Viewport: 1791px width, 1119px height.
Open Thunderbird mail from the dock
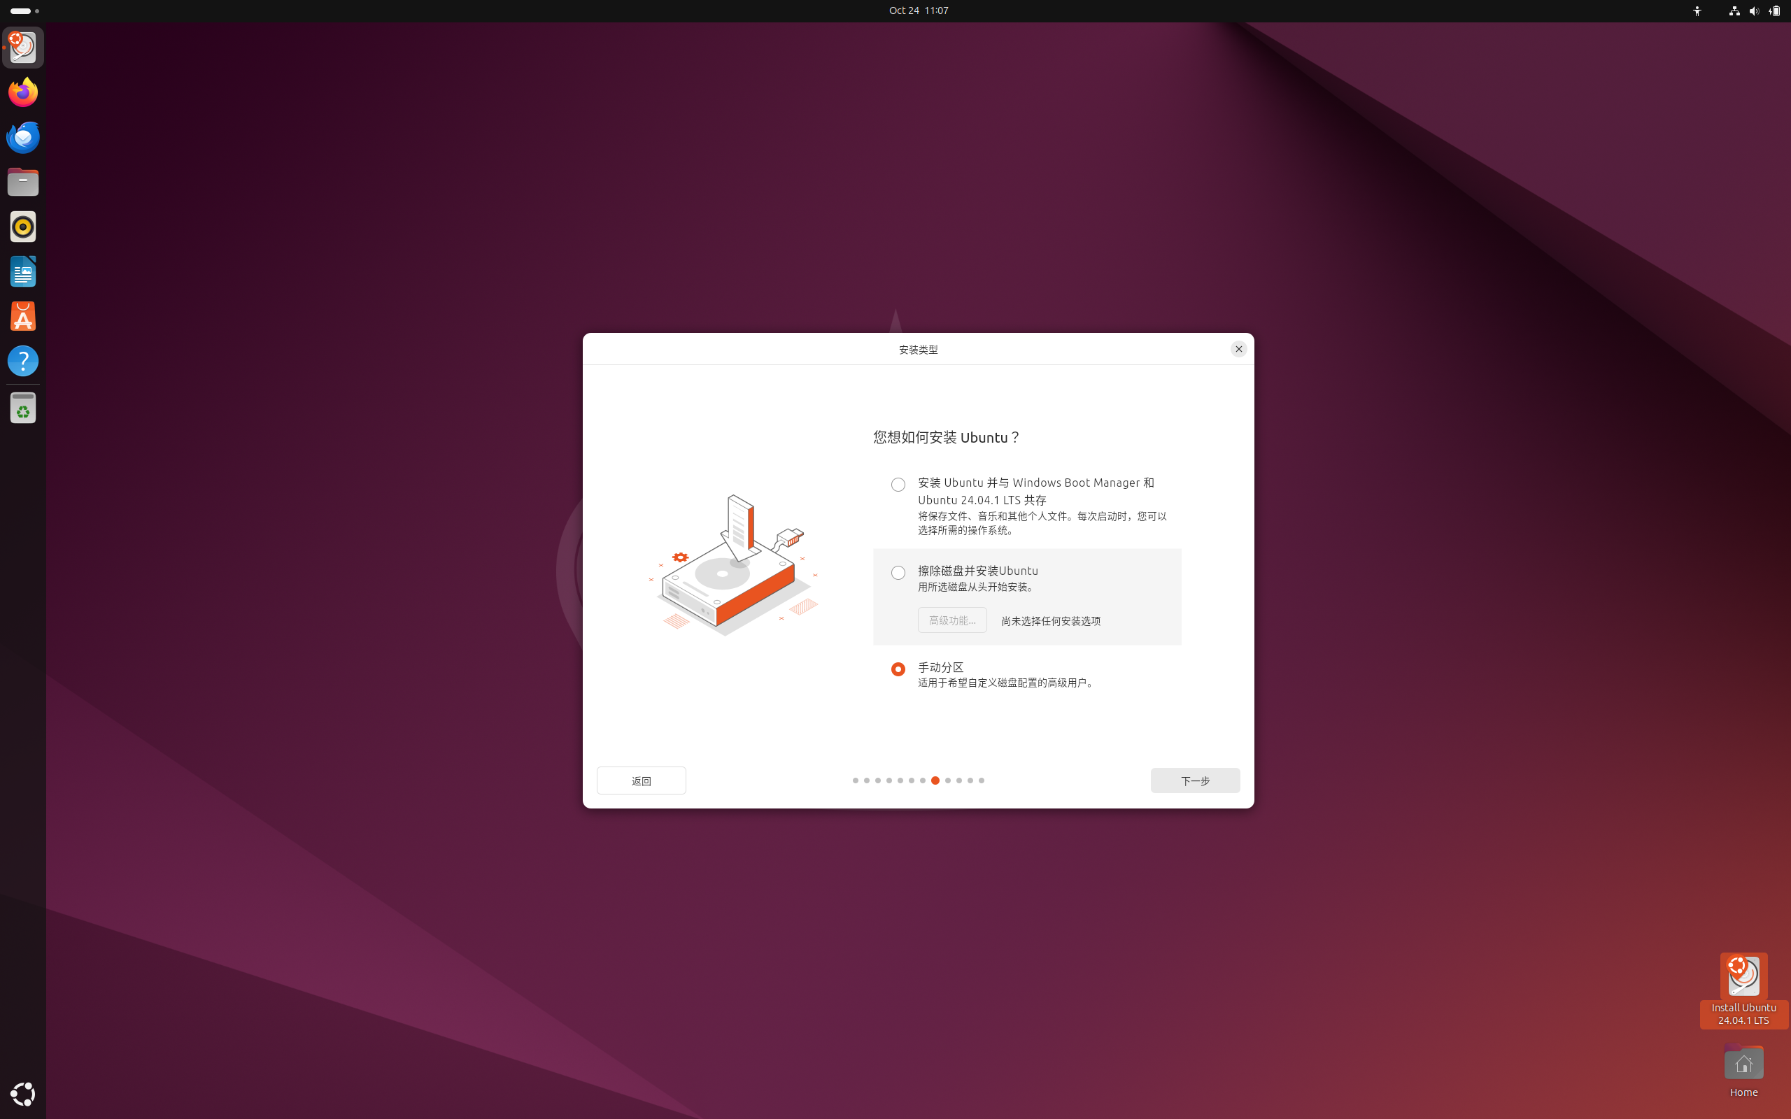tap(23, 137)
